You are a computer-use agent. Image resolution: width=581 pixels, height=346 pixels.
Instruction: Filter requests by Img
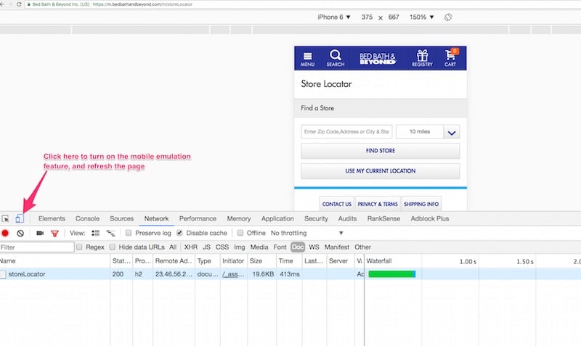tap(240, 247)
